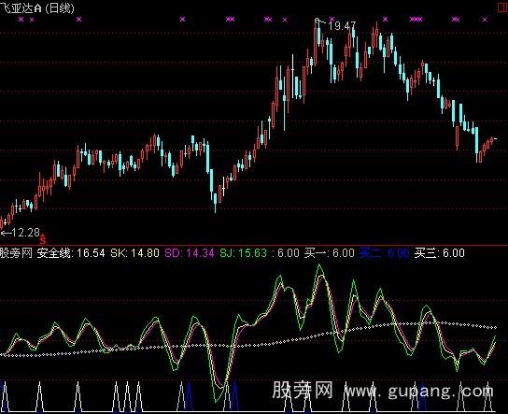Click the purple SD: 14.34 value
508x414 pixels.
click(x=190, y=253)
